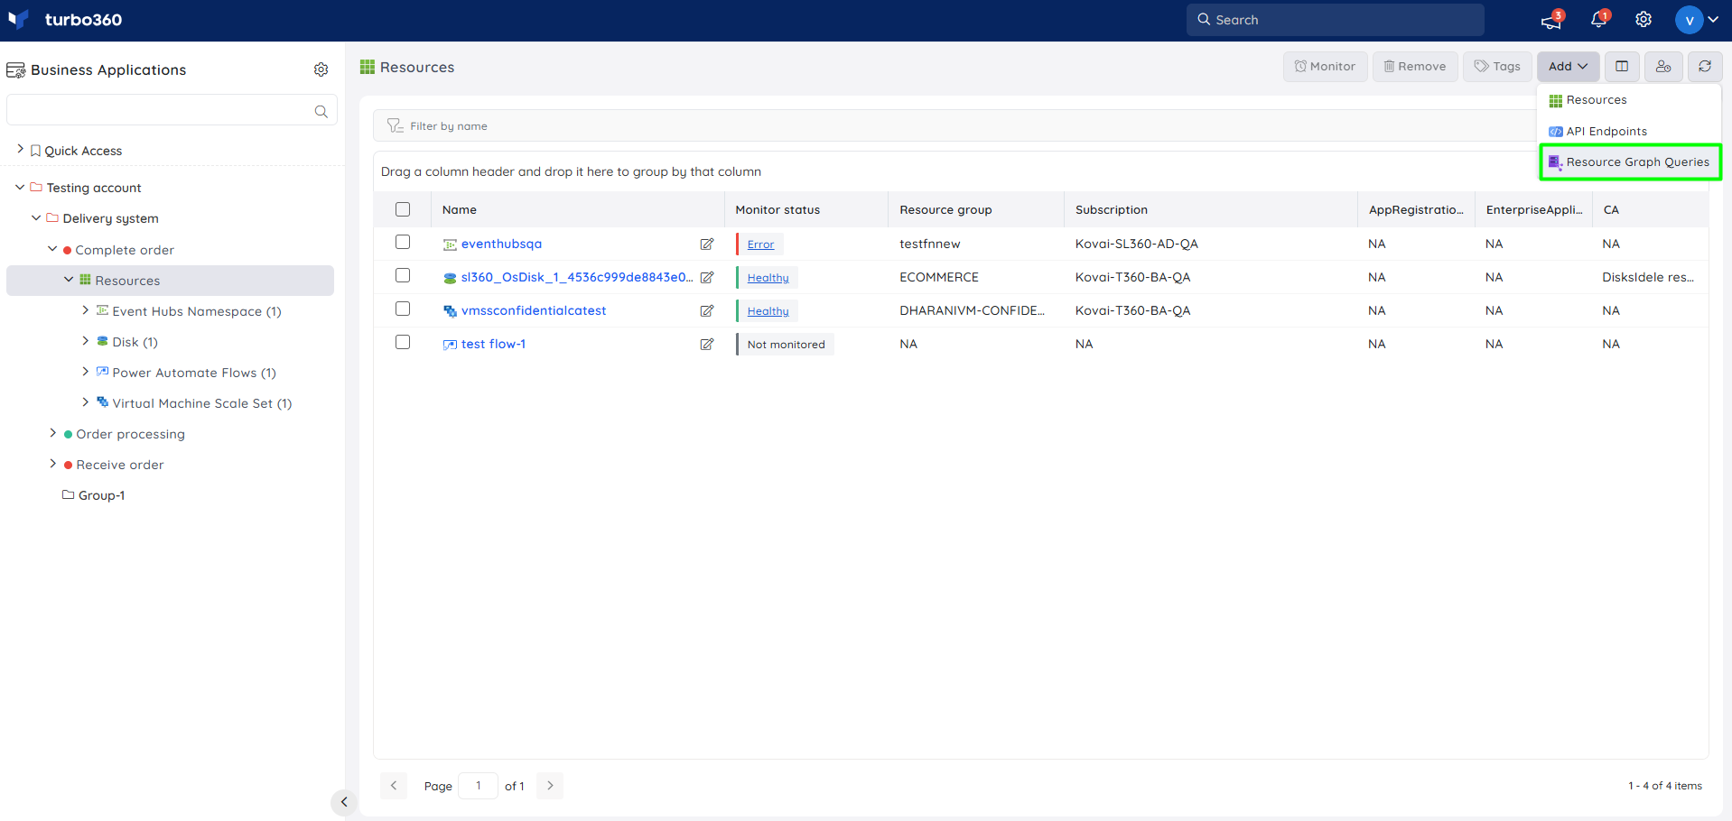Click the page number input
This screenshot has width=1732, height=821.
[x=478, y=786]
